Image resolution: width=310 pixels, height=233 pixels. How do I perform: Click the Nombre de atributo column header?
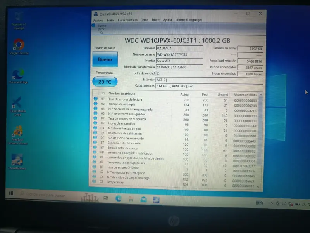[x=122, y=94]
